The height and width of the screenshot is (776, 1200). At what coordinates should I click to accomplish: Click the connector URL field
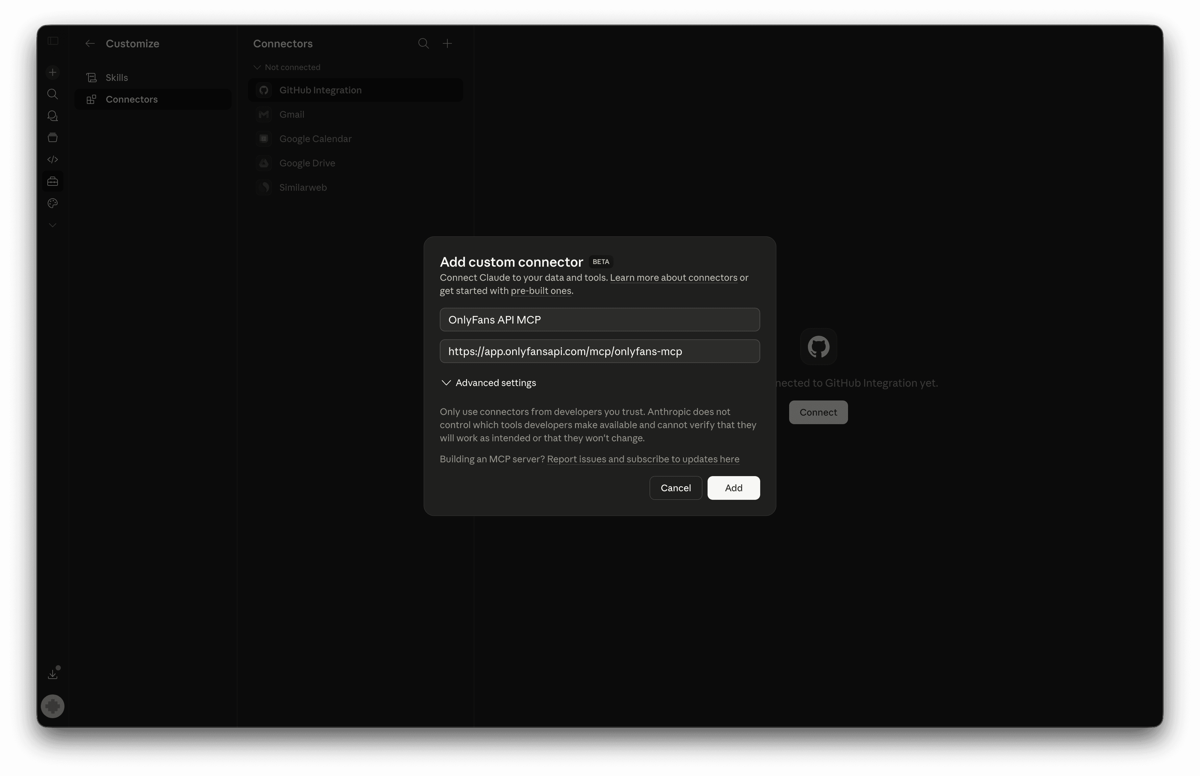(599, 351)
